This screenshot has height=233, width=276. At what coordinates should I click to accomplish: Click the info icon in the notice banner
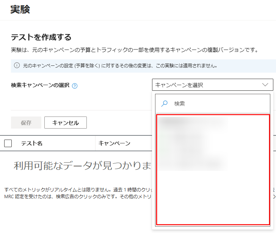click(17, 65)
